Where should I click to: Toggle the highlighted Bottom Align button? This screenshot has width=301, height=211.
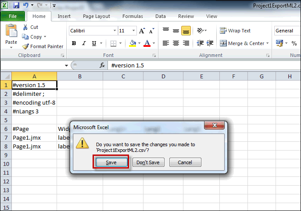pos(186,31)
